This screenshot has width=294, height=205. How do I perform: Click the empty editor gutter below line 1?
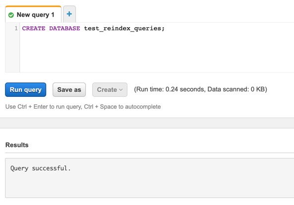[12, 52]
